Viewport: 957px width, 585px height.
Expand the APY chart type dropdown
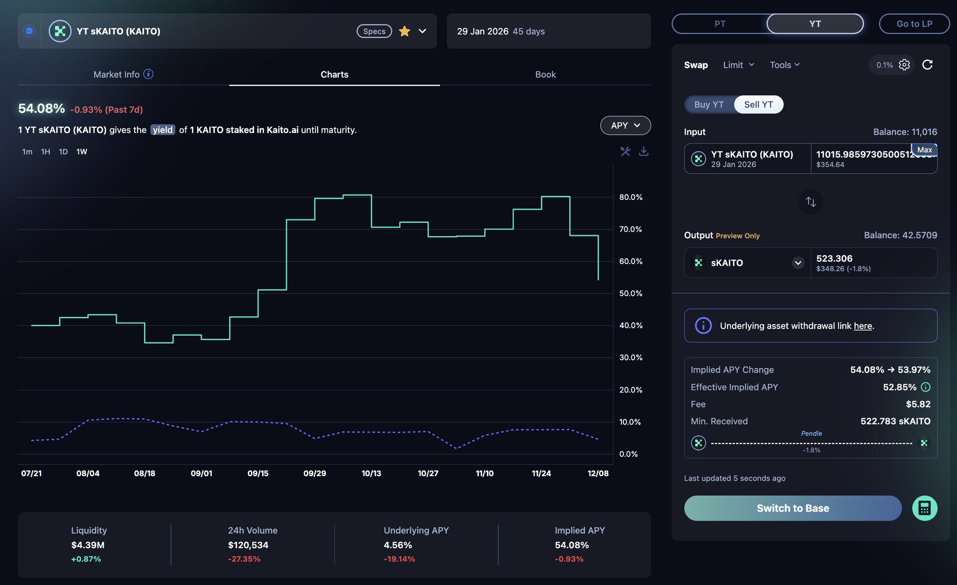(x=625, y=126)
